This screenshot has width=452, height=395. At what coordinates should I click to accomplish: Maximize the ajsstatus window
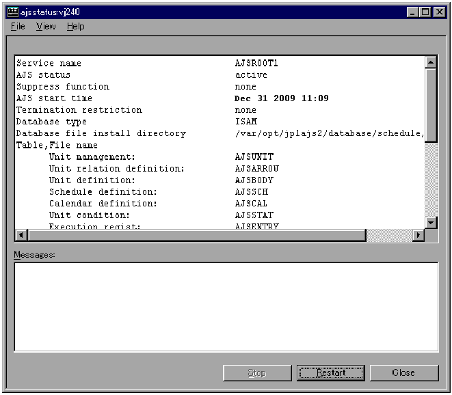click(x=426, y=12)
